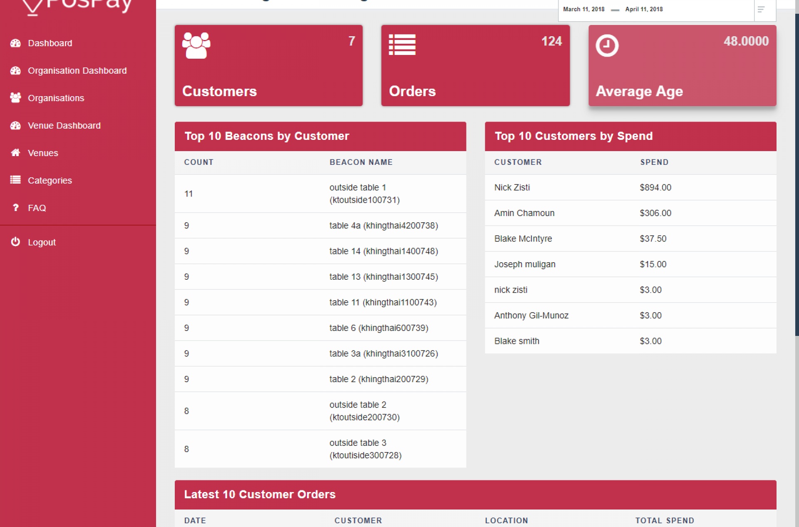Sort orders by DATE column header
The image size is (799, 527).
tap(195, 520)
